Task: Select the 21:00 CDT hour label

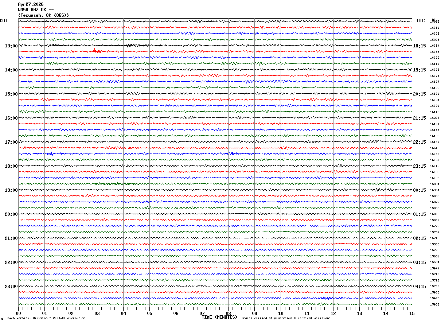Action: point(11,238)
